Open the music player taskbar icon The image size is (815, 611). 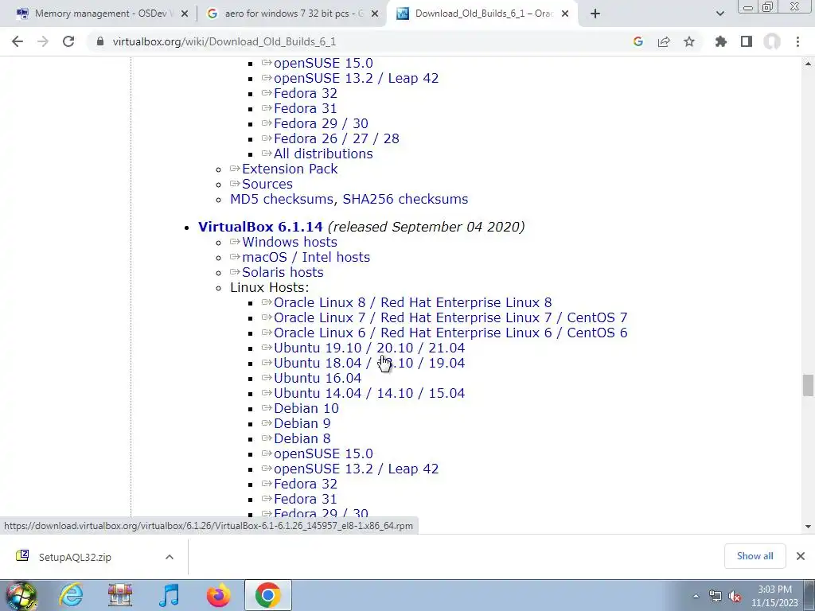(x=169, y=595)
